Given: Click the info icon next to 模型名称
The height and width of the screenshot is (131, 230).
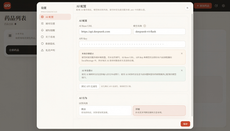Looking at the screenshot, I should click(145, 26).
